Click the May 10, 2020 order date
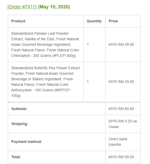 tap(54, 7)
